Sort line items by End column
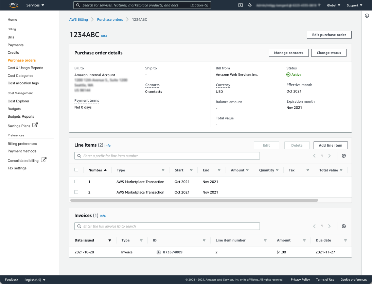 (x=219, y=170)
